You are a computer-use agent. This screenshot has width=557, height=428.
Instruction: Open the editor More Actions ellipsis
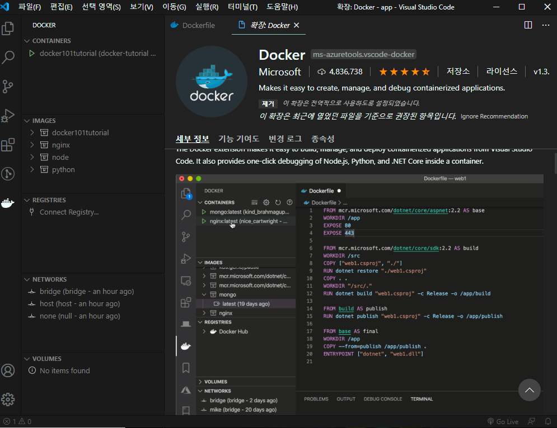tap(546, 25)
